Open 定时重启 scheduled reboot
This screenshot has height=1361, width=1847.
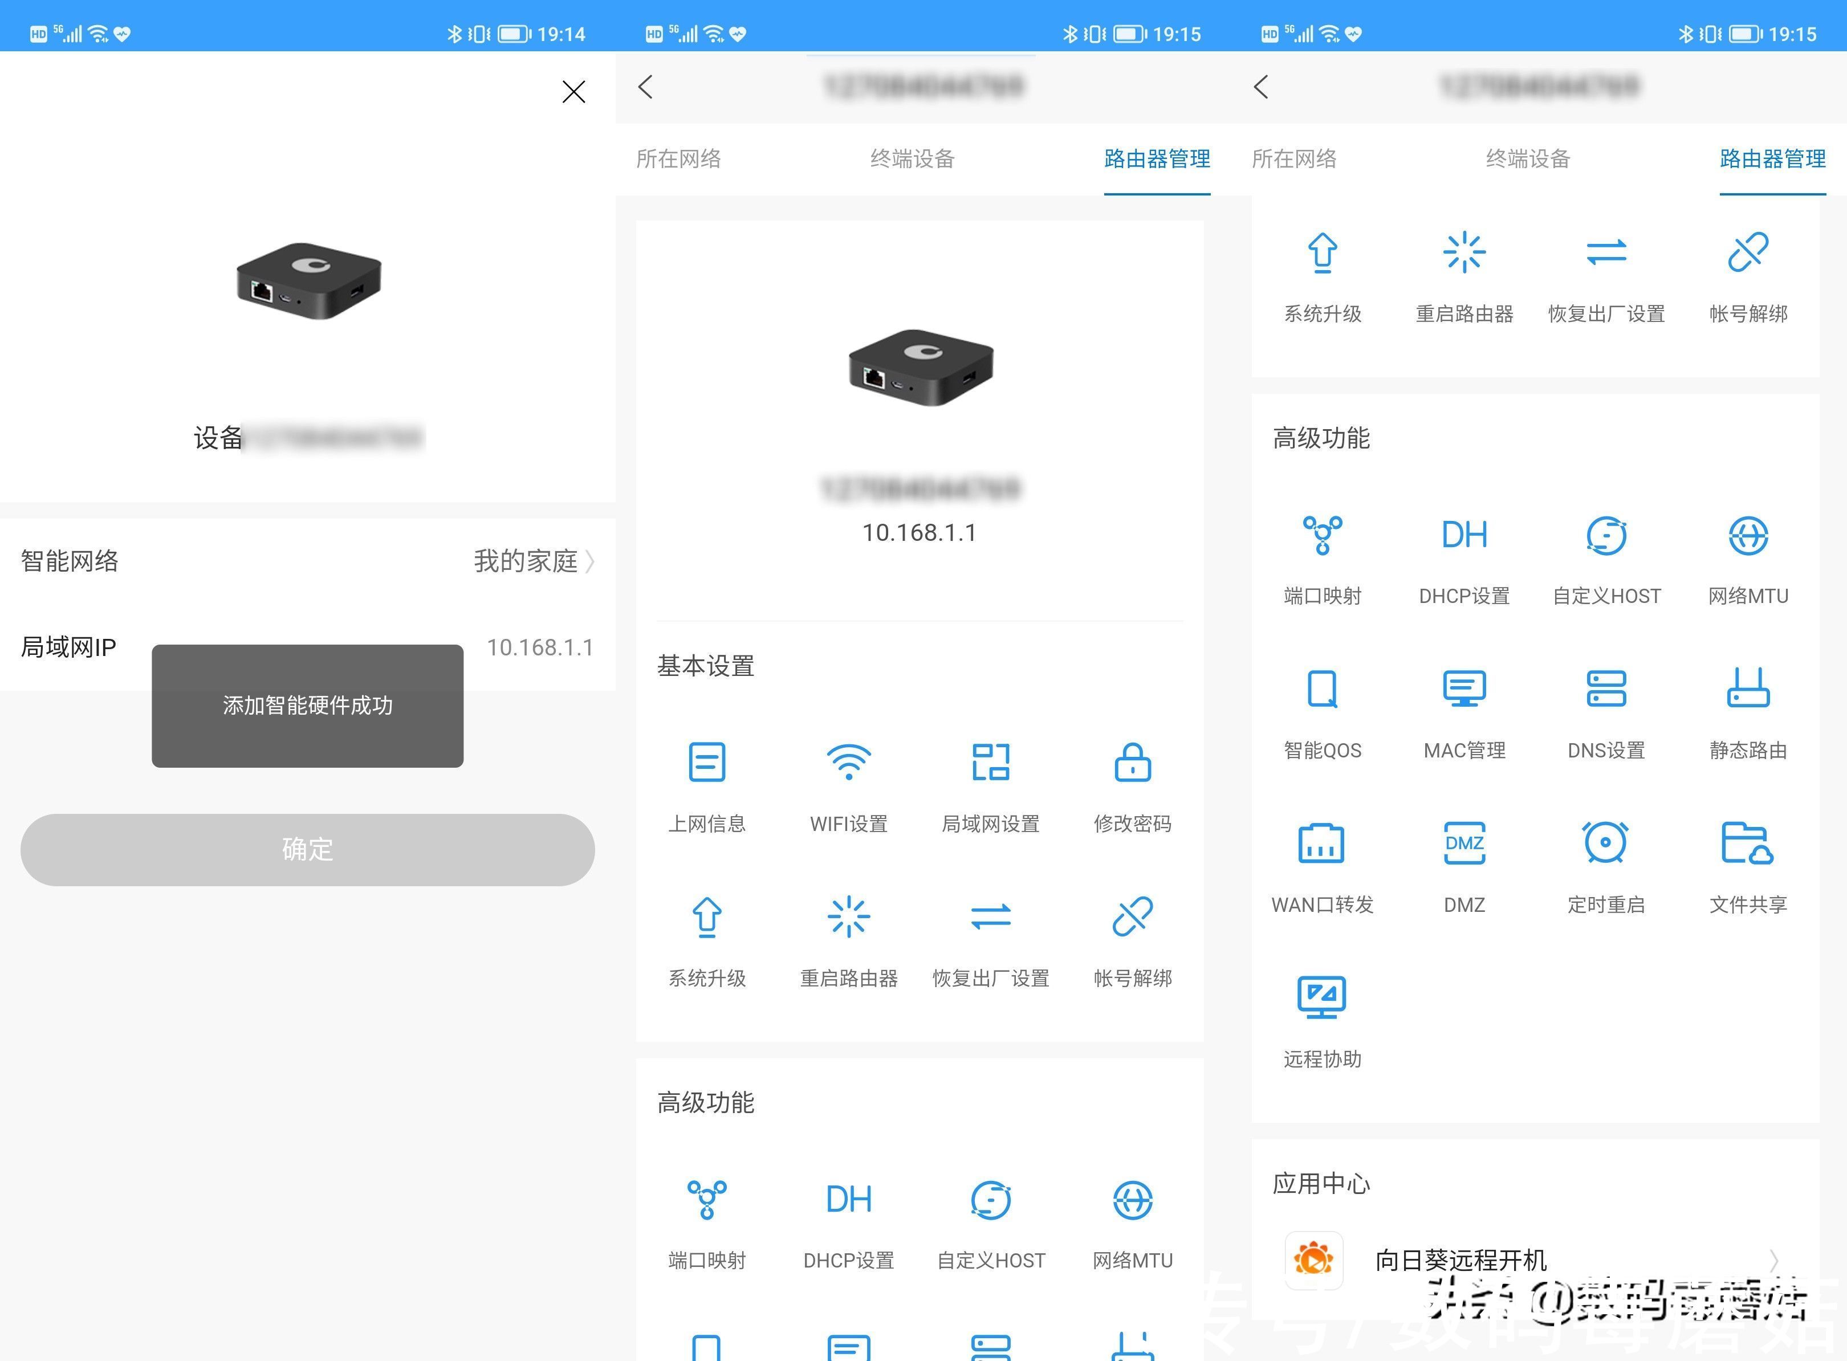coord(1606,869)
